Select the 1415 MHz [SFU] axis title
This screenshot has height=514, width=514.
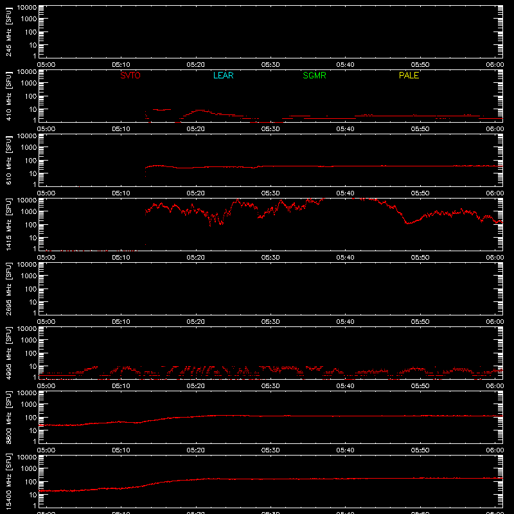pyautogui.click(x=9, y=224)
